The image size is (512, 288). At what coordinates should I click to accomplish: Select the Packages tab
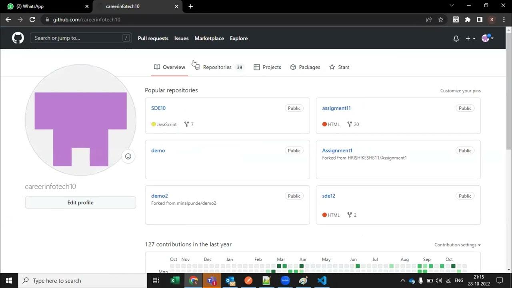(x=305, y=67)
